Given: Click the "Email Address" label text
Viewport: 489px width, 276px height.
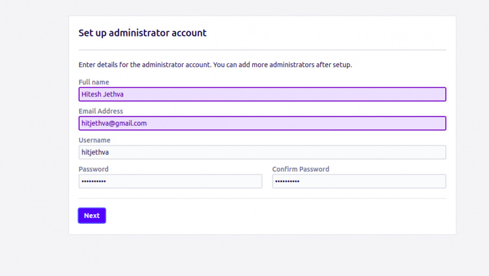Looking at the screenshot, I should pos(101,111).
